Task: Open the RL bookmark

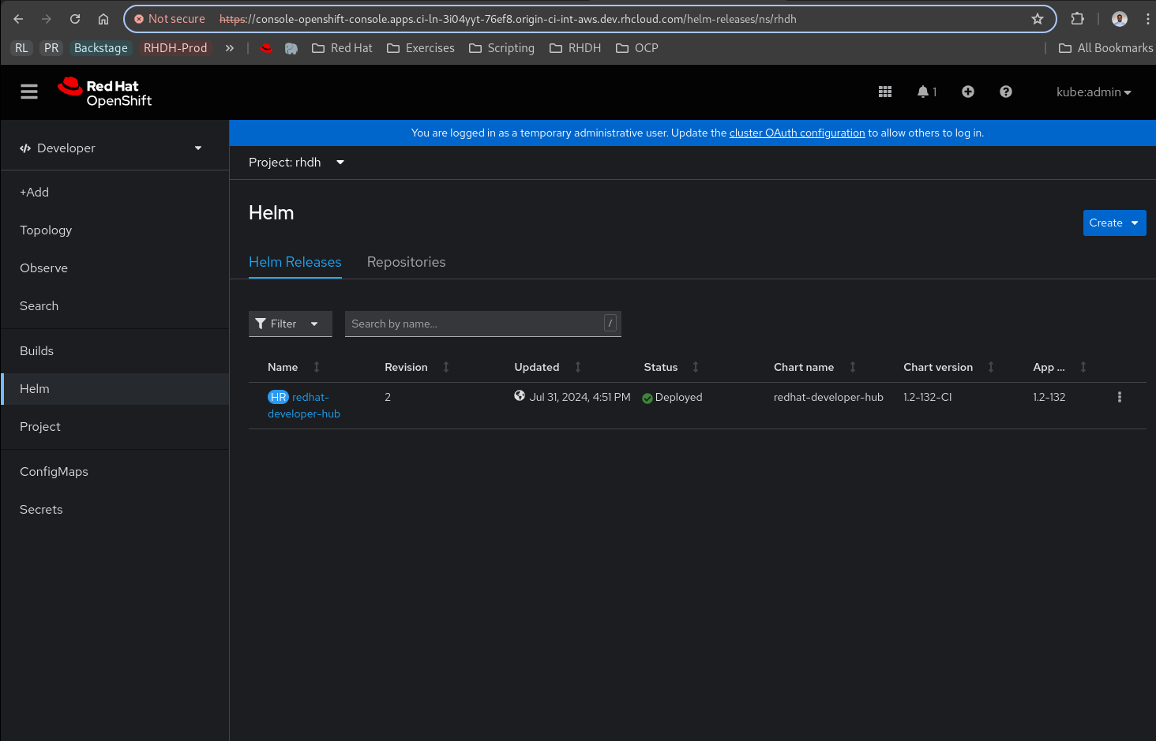Action: pos(21,48)
